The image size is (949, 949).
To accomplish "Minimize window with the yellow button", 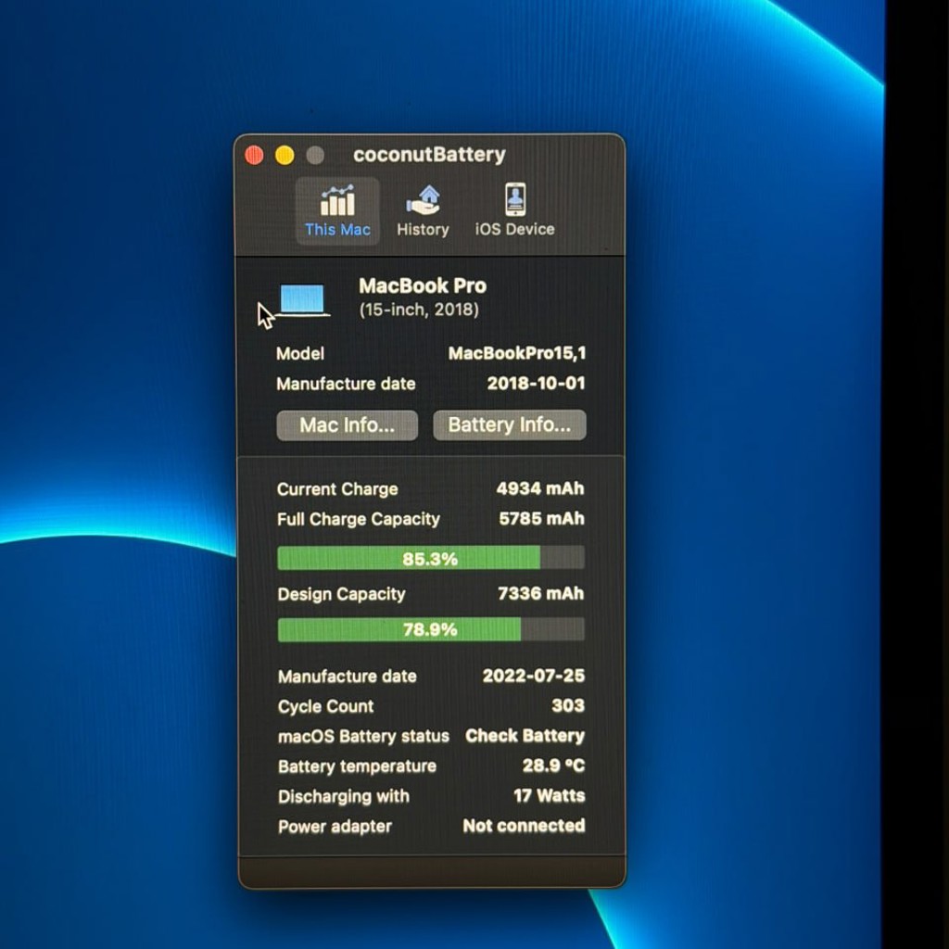I will pos(285,156).
